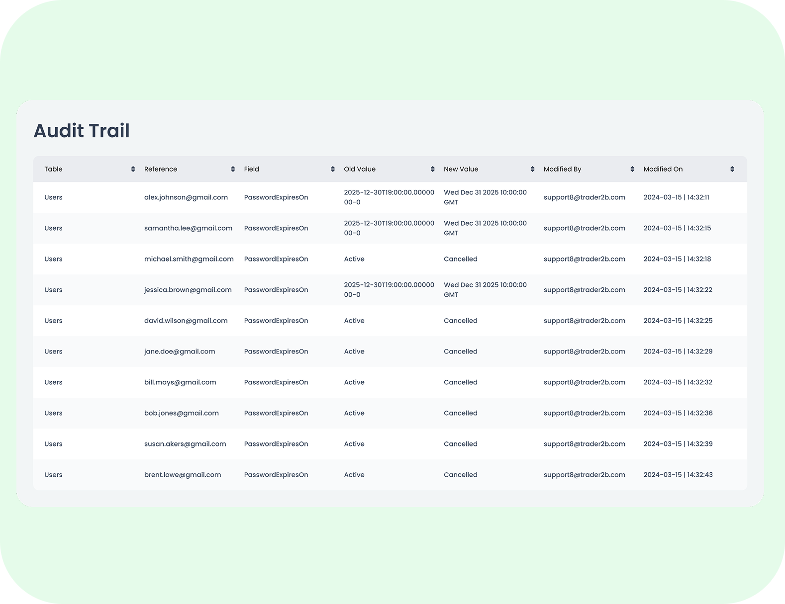The image size is (785, 604).
Task: Select the jessica.brown@gmail.com row reference
Action: pyautogui.click(x=188, y=290)
